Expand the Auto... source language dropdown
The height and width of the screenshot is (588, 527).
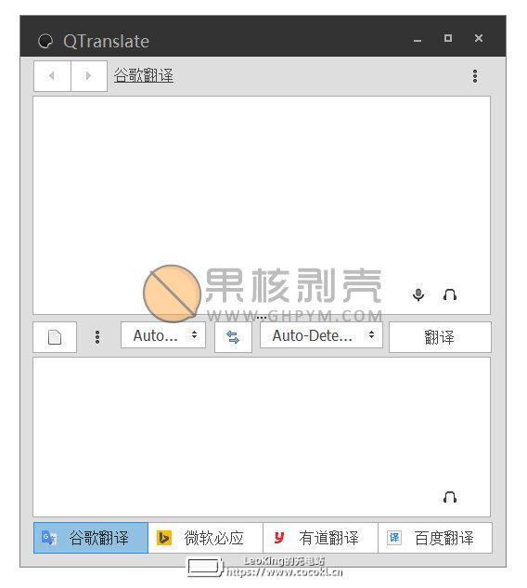[x=163, y=335]
